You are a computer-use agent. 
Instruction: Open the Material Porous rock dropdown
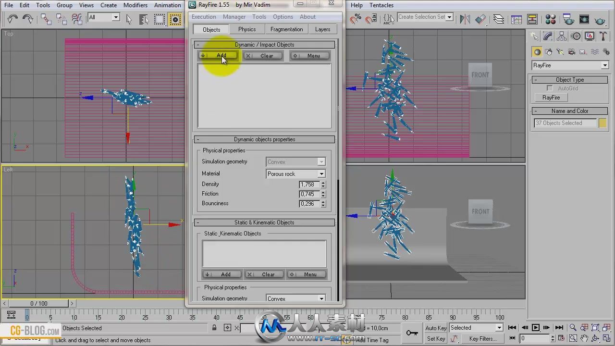coord(295,174)
